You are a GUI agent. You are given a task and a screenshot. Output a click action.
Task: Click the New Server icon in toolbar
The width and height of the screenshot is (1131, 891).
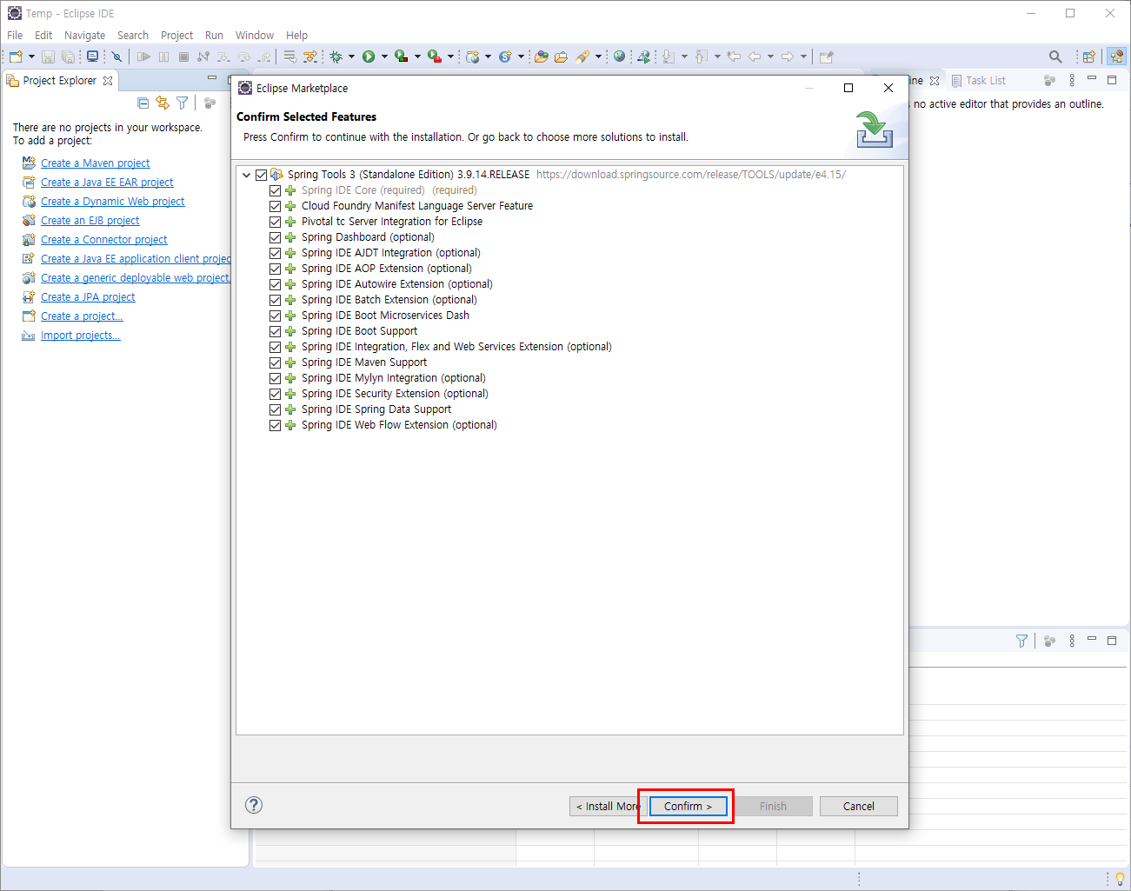[472, 57]
